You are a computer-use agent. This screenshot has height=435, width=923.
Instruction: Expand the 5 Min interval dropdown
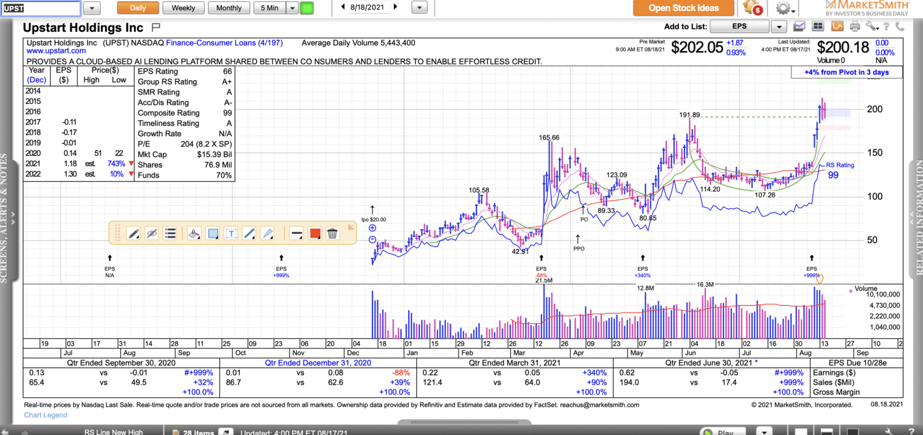click(x=292, y=8)
